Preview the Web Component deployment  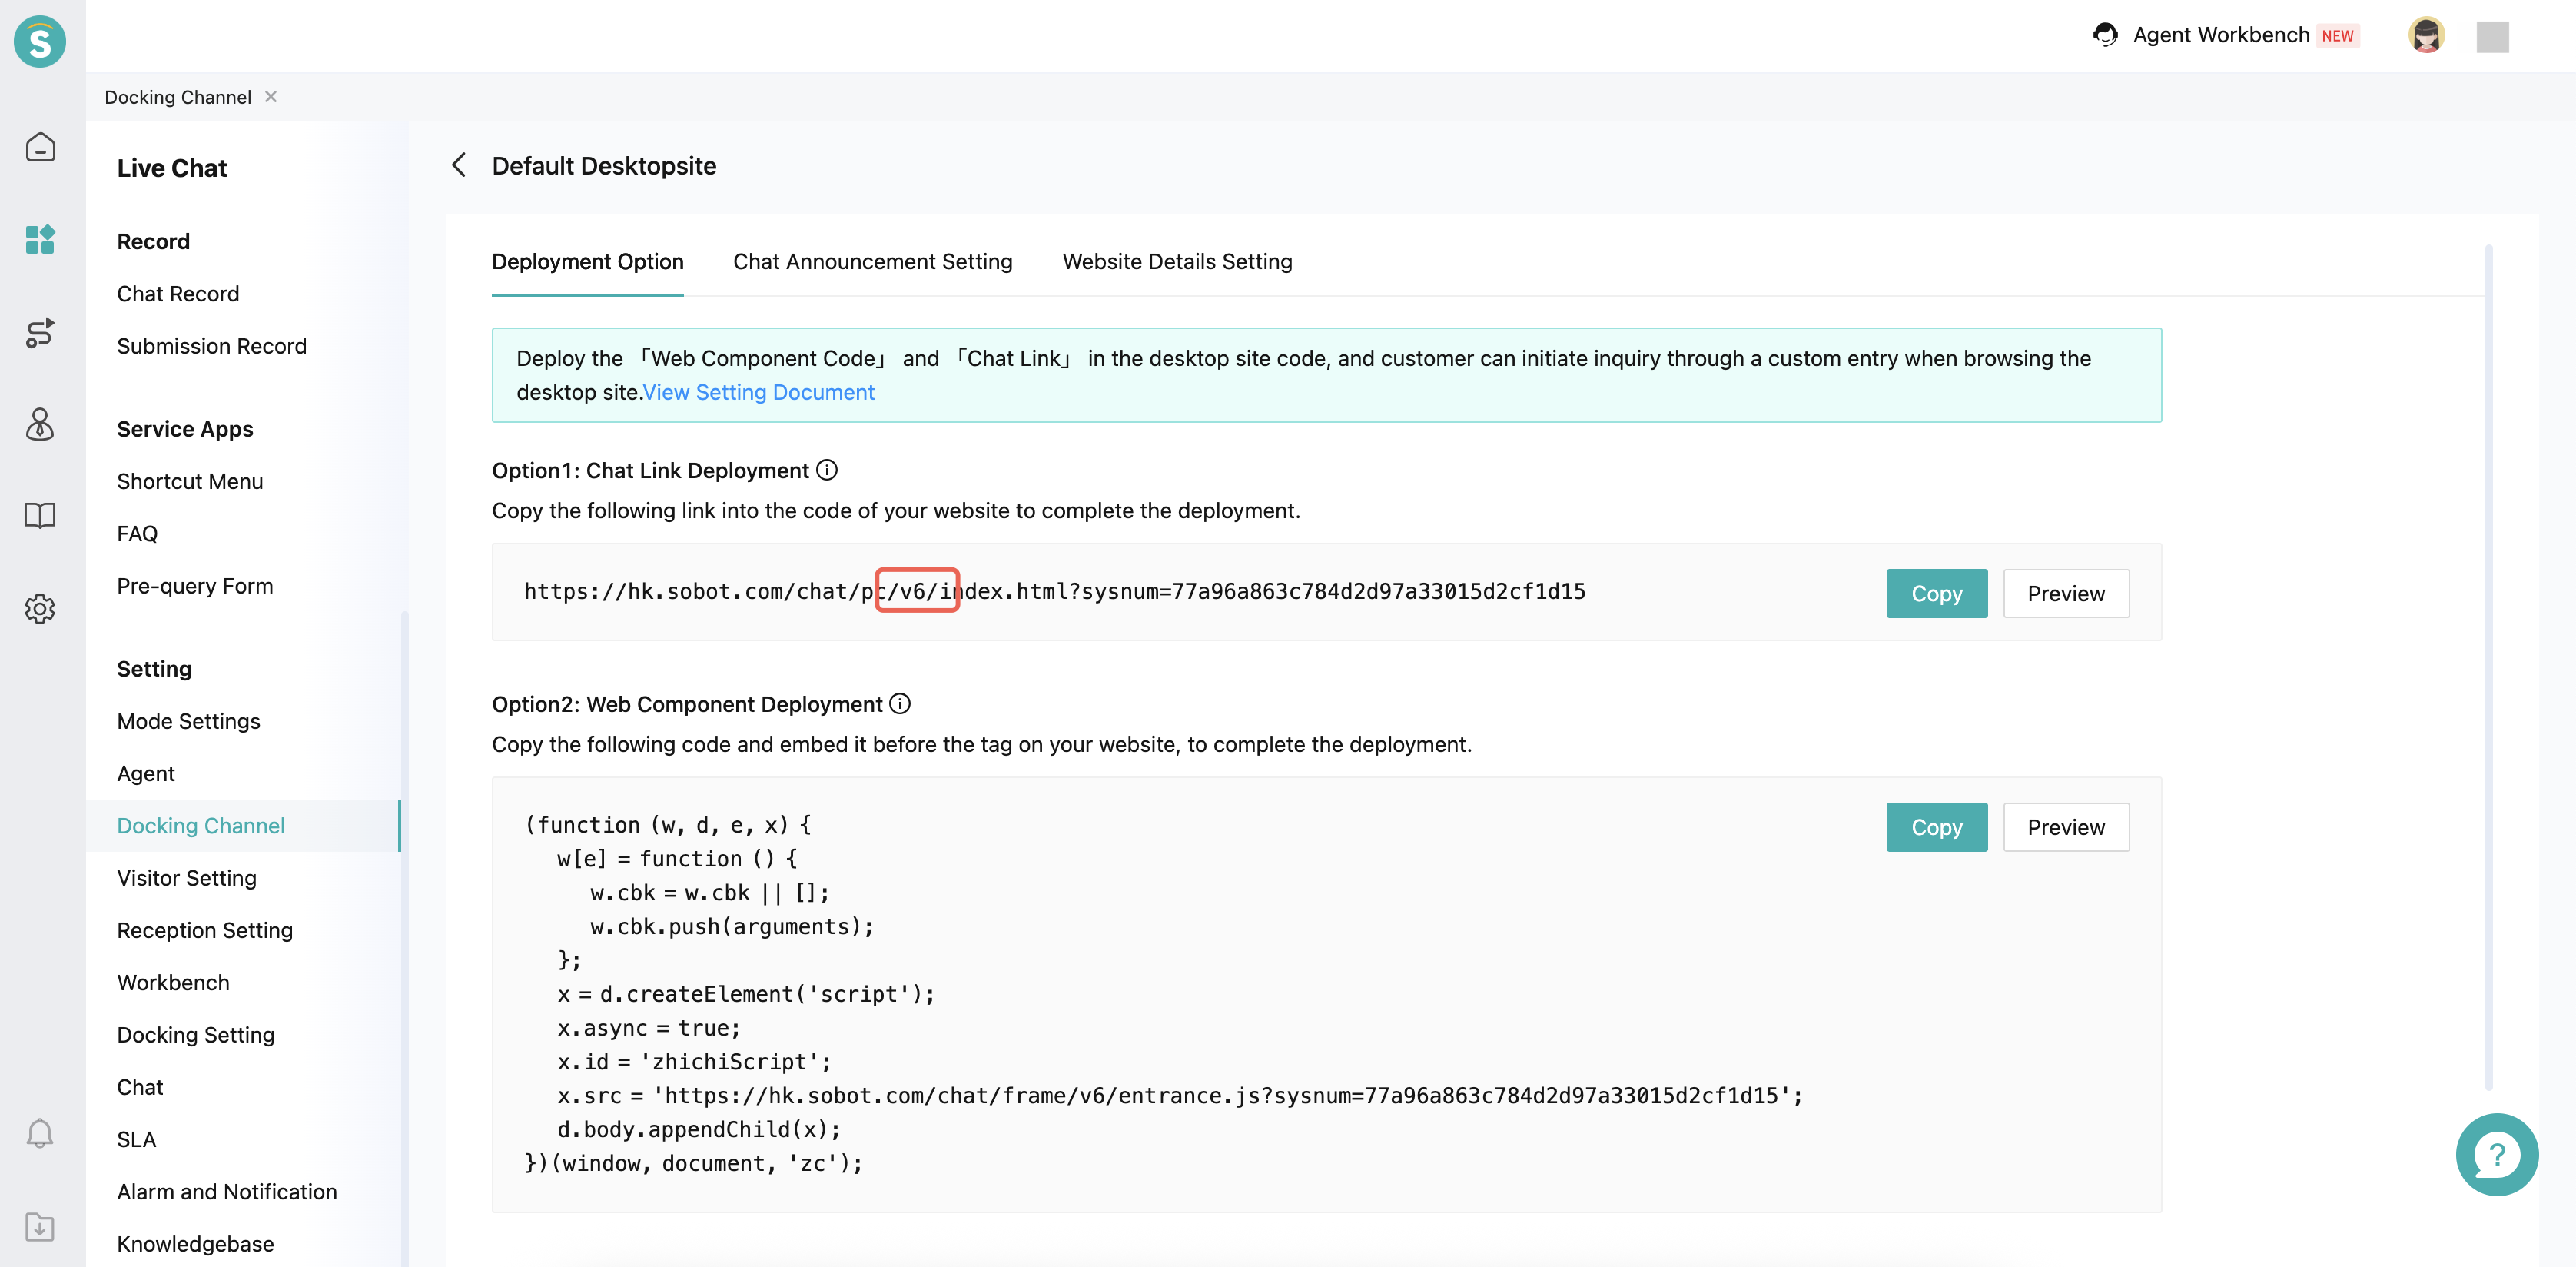tap(2065, 828)
